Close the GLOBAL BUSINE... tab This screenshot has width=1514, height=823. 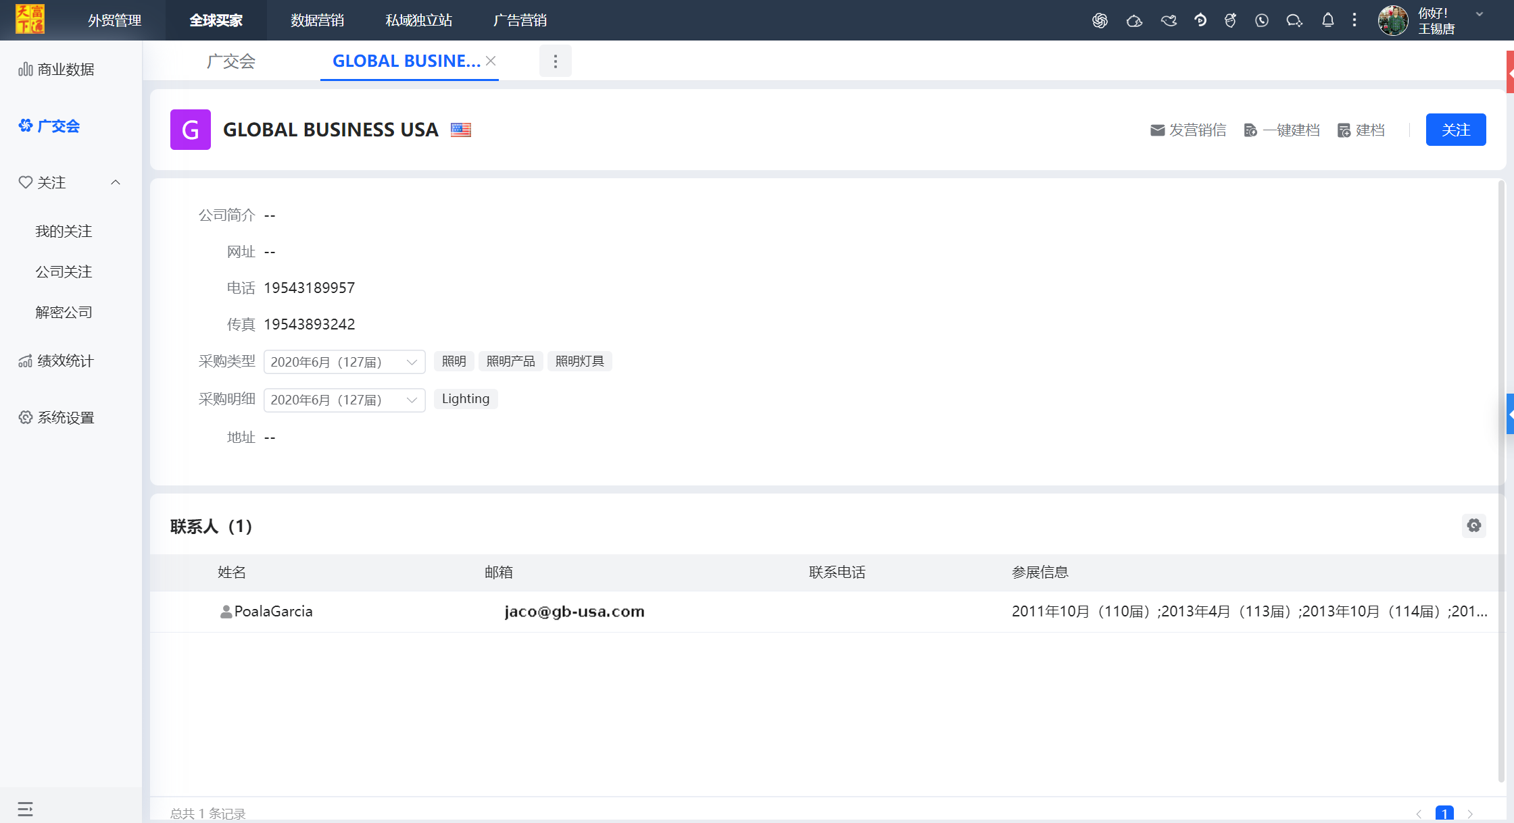(x=491, y=61)
